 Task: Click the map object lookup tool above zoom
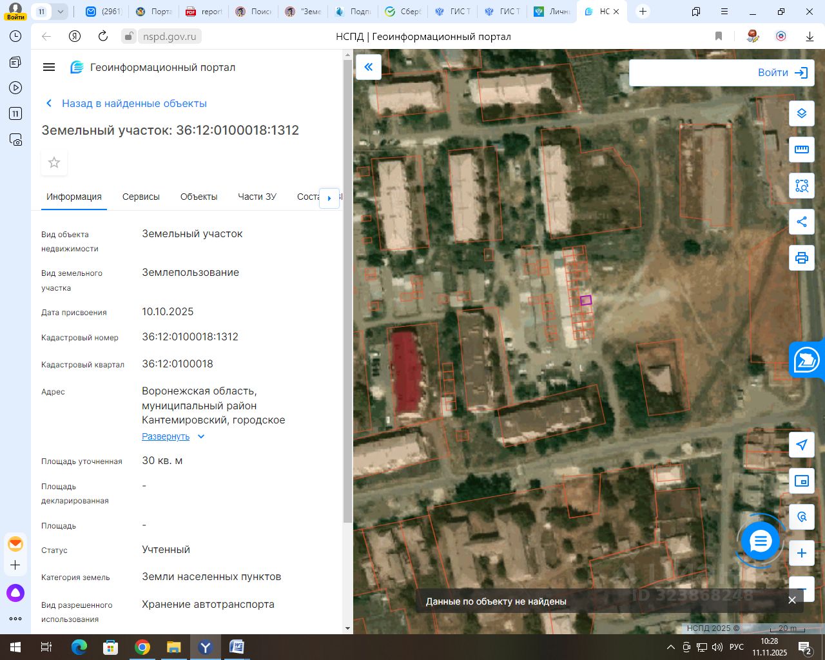(x=802, y=517)
